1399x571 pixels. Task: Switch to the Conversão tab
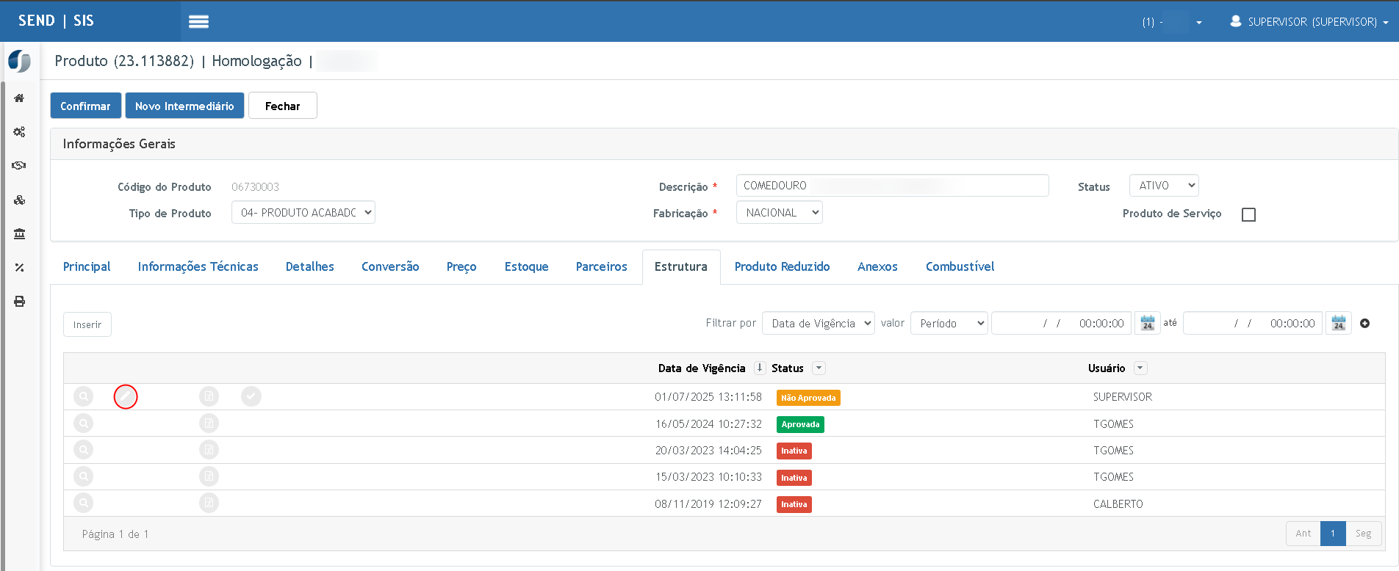tap(390, 266)
